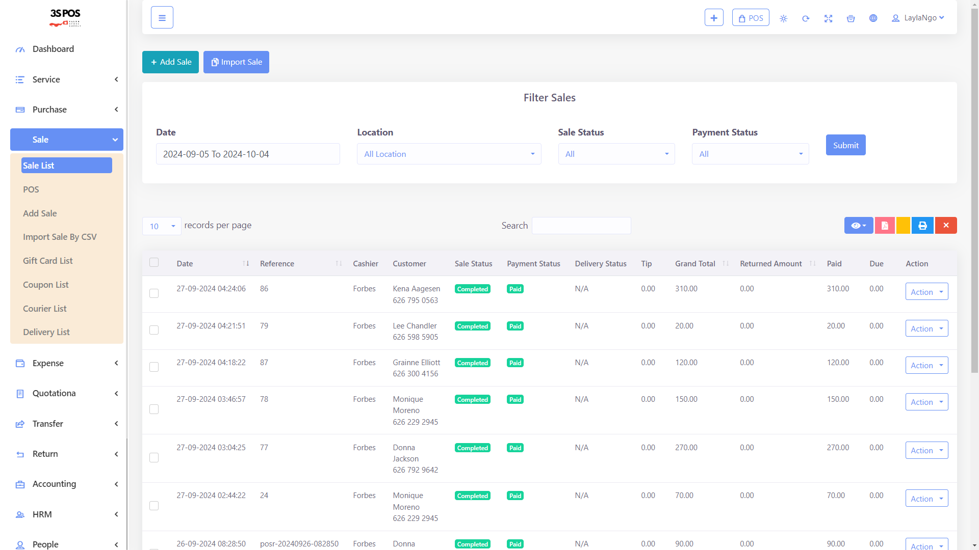Export table as PDF
Screen dimensions: 979x550
[885, 226]
